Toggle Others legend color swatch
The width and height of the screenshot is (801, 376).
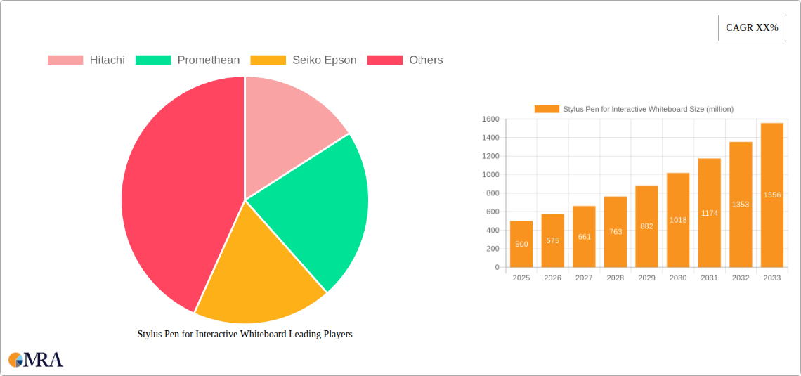tap(385, 60)
